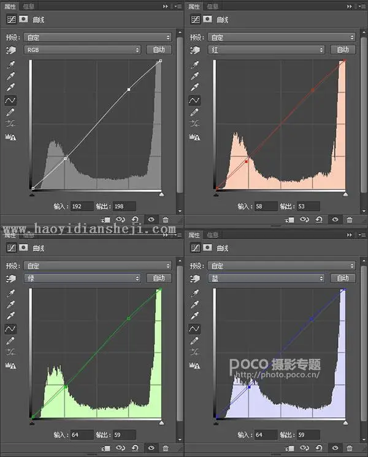This screenshot has width=368, height=457.
Task: Click on-image adjustment hand in 蓝 panel
Action: tap(194, 278)
